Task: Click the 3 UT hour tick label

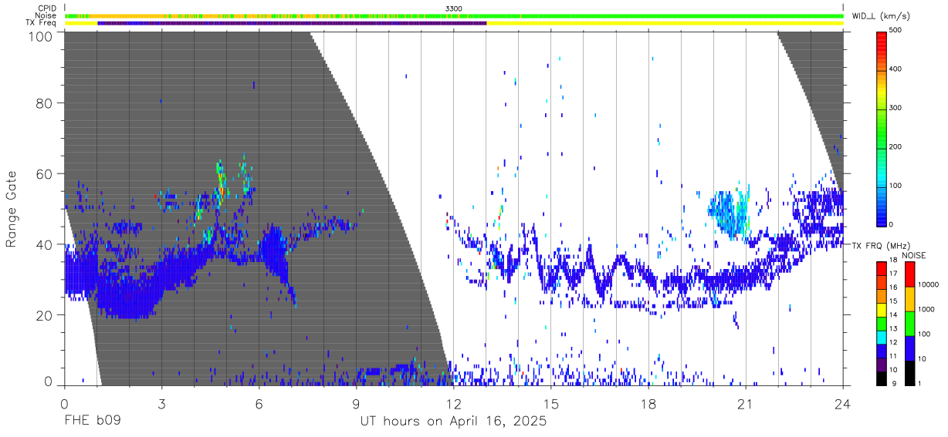Action: (161, 404)
